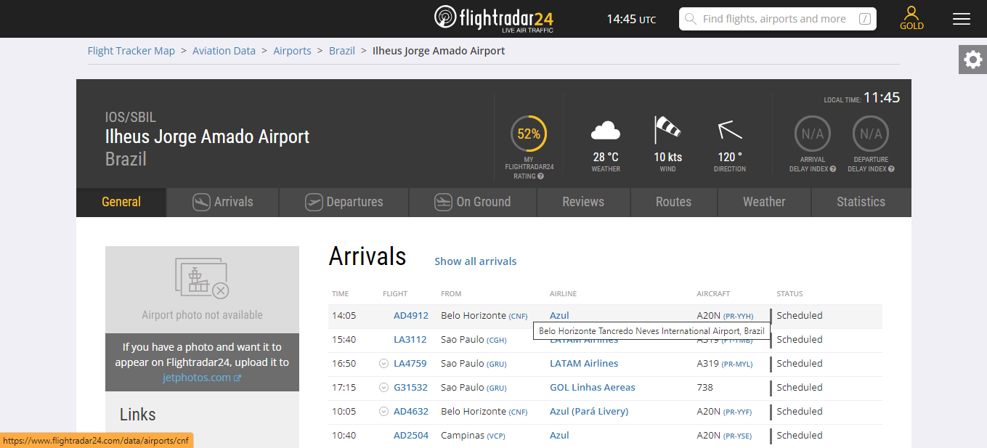This screenshot has height=448, width=987.
Task: Click the cloud weather icon
Action: [x=606, y=131]
